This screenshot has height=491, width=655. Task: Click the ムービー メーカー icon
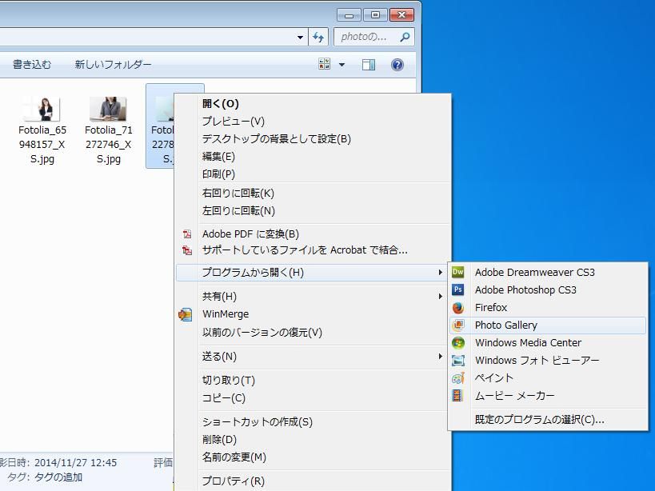(458, 395)
